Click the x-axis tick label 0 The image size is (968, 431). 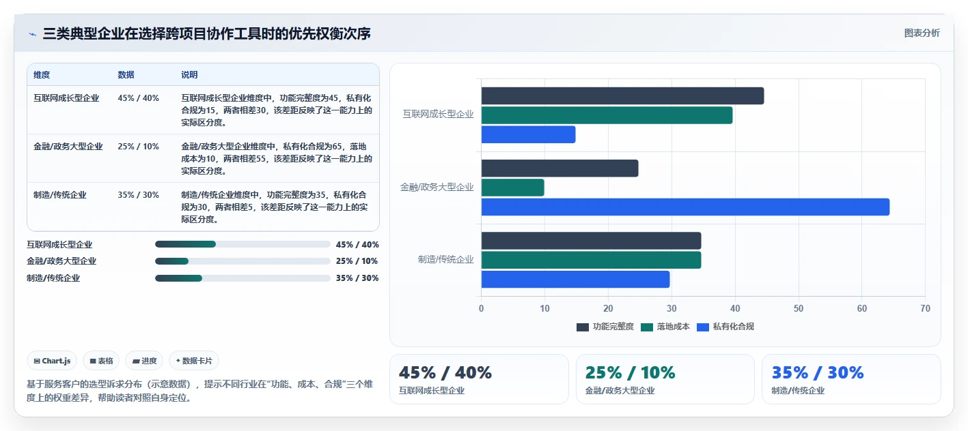tap(481, 309)
